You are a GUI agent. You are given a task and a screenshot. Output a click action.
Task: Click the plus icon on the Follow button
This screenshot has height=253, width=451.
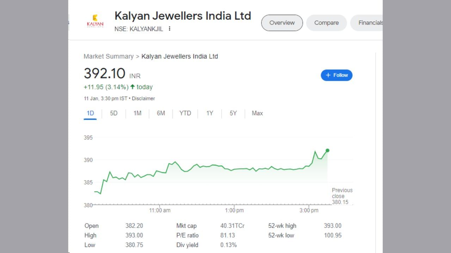coord(327,75)
